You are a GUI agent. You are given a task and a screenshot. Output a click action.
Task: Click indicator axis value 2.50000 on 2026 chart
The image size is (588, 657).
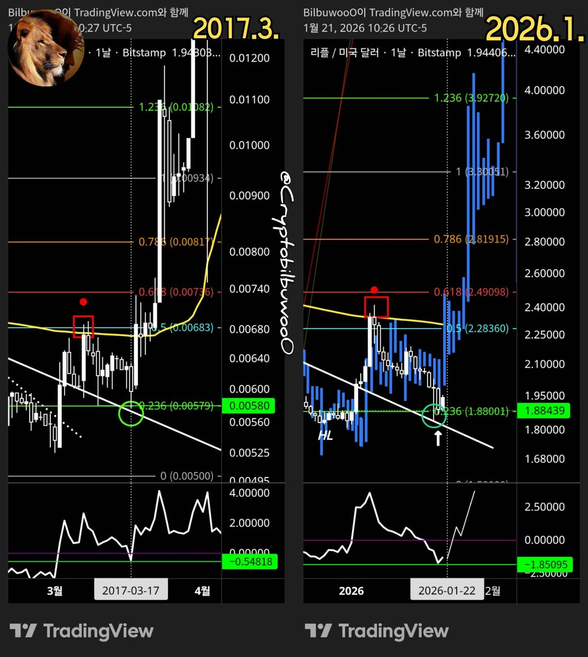(x=544, y=507)
